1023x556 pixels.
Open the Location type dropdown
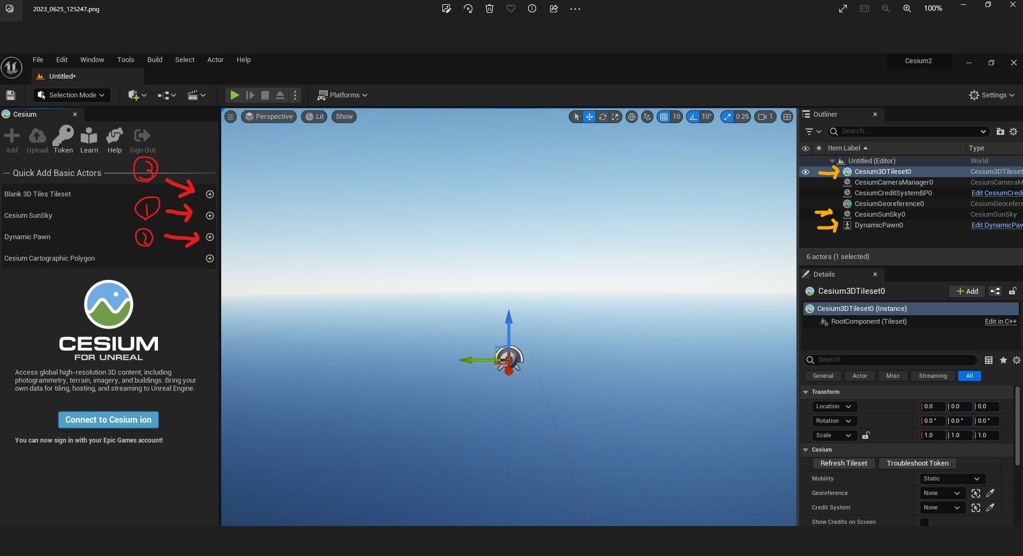click(x=834, y=407)
